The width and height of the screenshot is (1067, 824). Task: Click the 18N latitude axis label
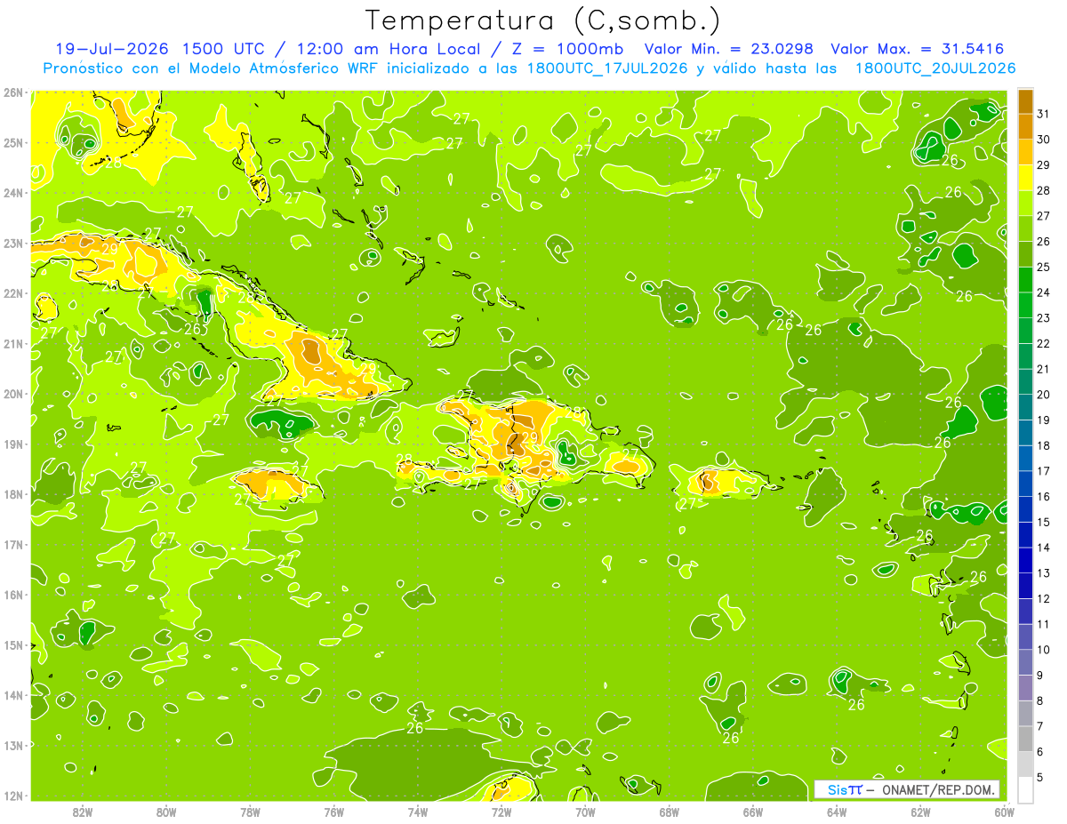point(12,494)
